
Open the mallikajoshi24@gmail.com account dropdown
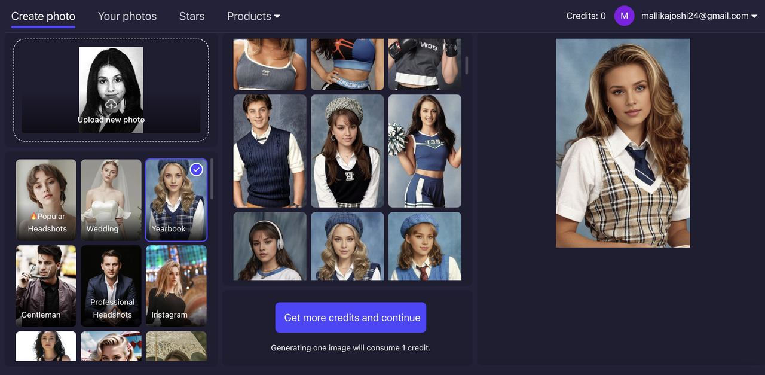coord(699,16)
